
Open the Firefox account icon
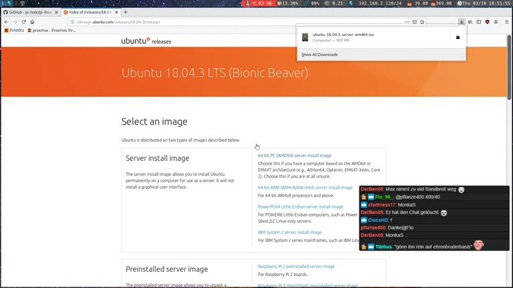pos(496,22)
